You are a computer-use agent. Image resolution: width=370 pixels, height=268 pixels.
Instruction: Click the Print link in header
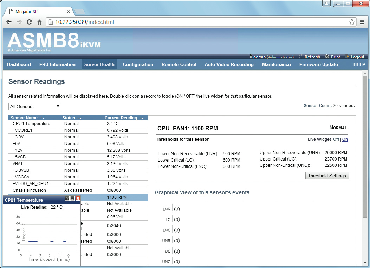tap(332, 57)
